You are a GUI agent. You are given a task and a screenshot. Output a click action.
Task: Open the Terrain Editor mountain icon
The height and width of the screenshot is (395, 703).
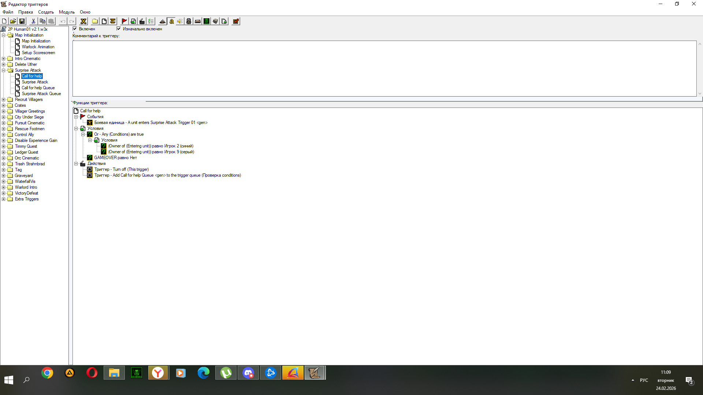tap(162, 21)
